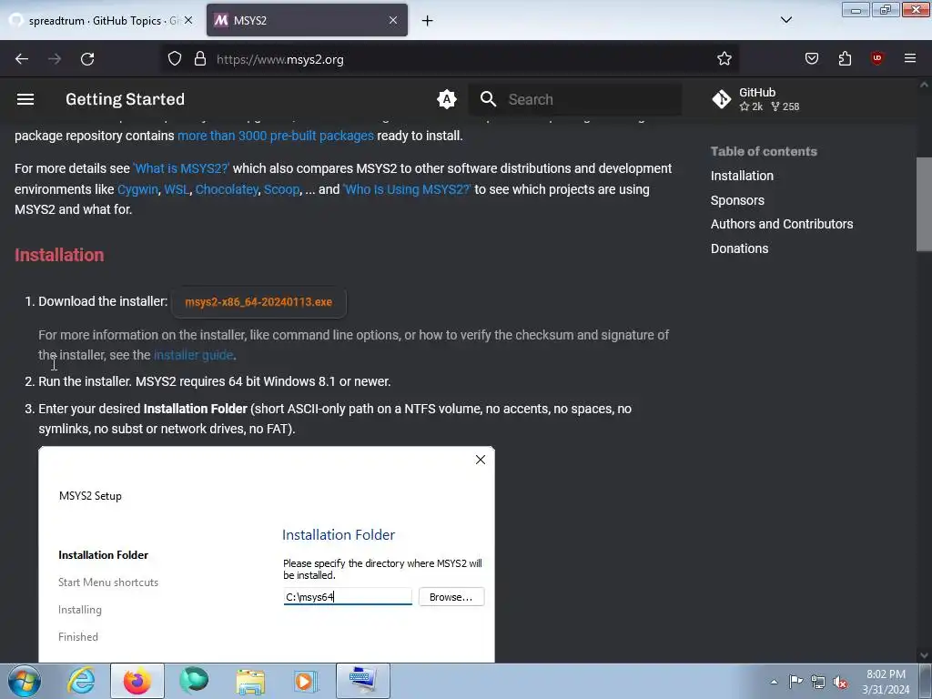Open the installer guide link
Screen dimensions: 932x699
(x=193, y=355)
